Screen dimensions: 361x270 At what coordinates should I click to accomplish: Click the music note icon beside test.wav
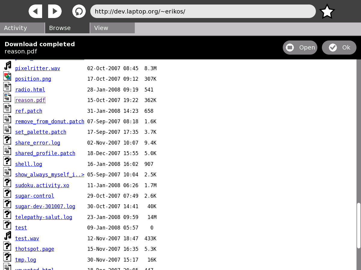pyautogui.click(x=8, y=236)
